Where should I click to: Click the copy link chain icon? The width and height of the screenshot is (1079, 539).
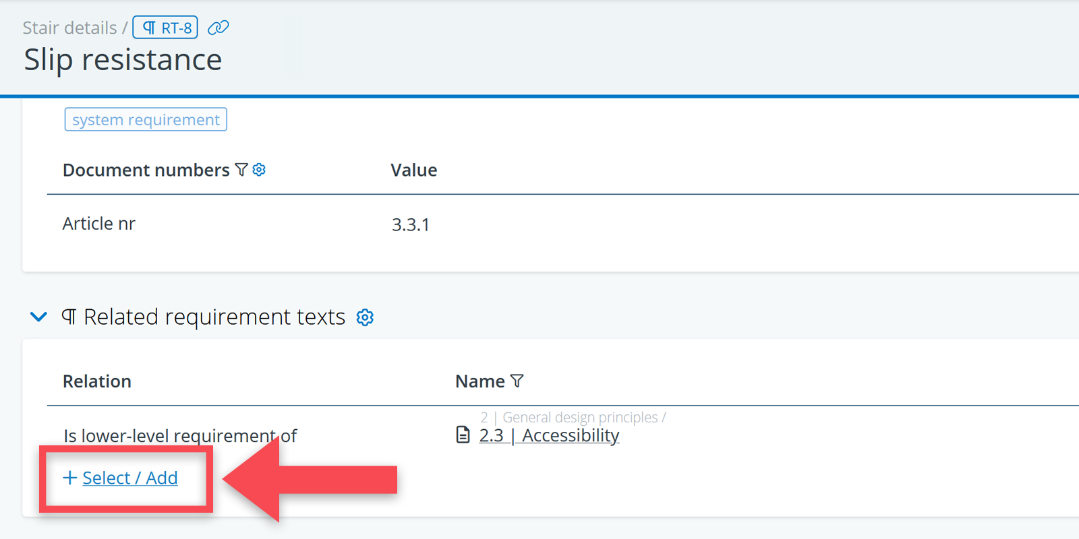pyautogui.click(x=218, y=28)
